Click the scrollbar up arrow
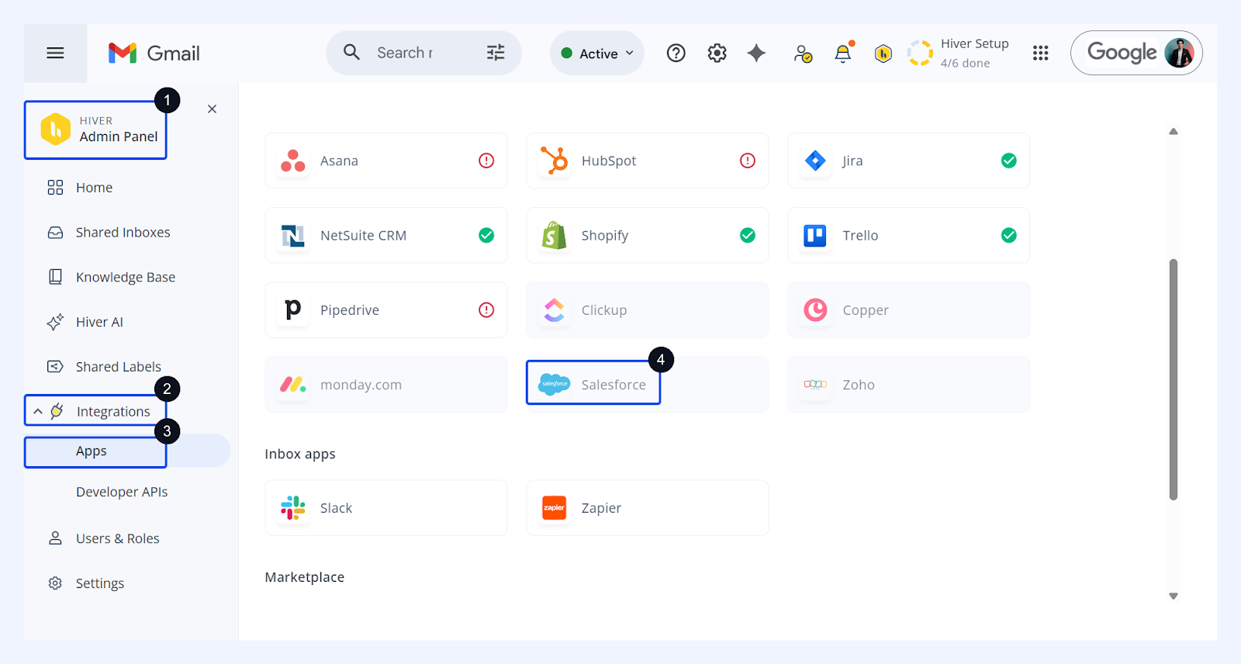This screenshot has width=1241, height=664. click(1174, 131)
